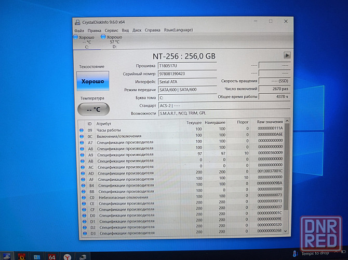This screenshot has width=348, height=260.
Task: Click the Наихудшее column header
Action: pos(215,123)
